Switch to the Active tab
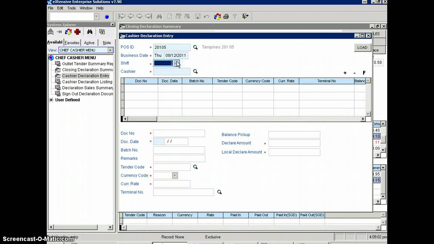 (x=89, y=43)
